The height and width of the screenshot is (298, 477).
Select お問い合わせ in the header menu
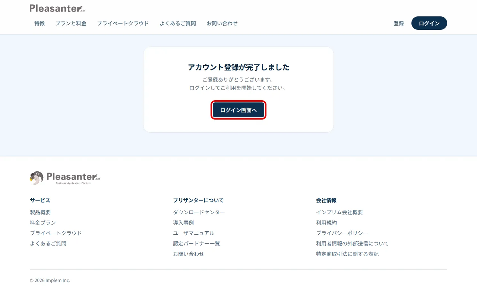222,23
